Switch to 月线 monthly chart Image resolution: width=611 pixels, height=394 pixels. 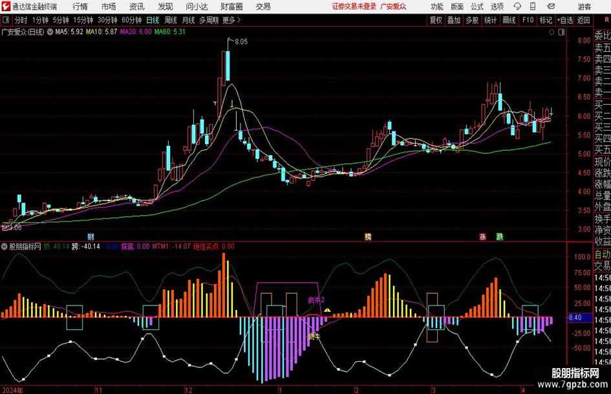tap(188, 20)
